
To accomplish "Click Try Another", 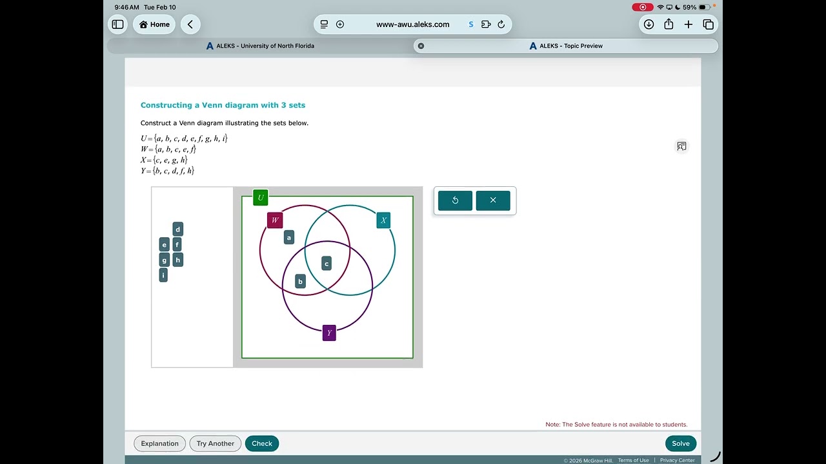I will click(x=216, y=443).
